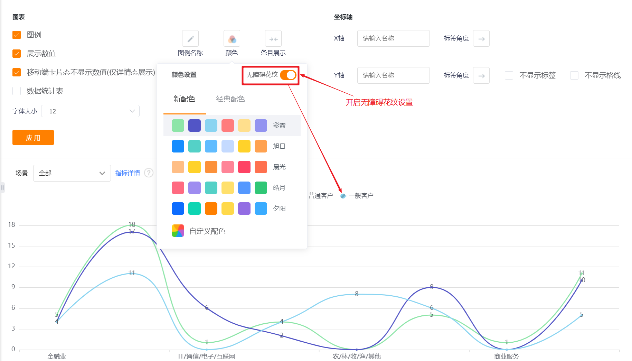Click the 普通客户 legend entry
The image size is (632, 361).
point(320,196)
